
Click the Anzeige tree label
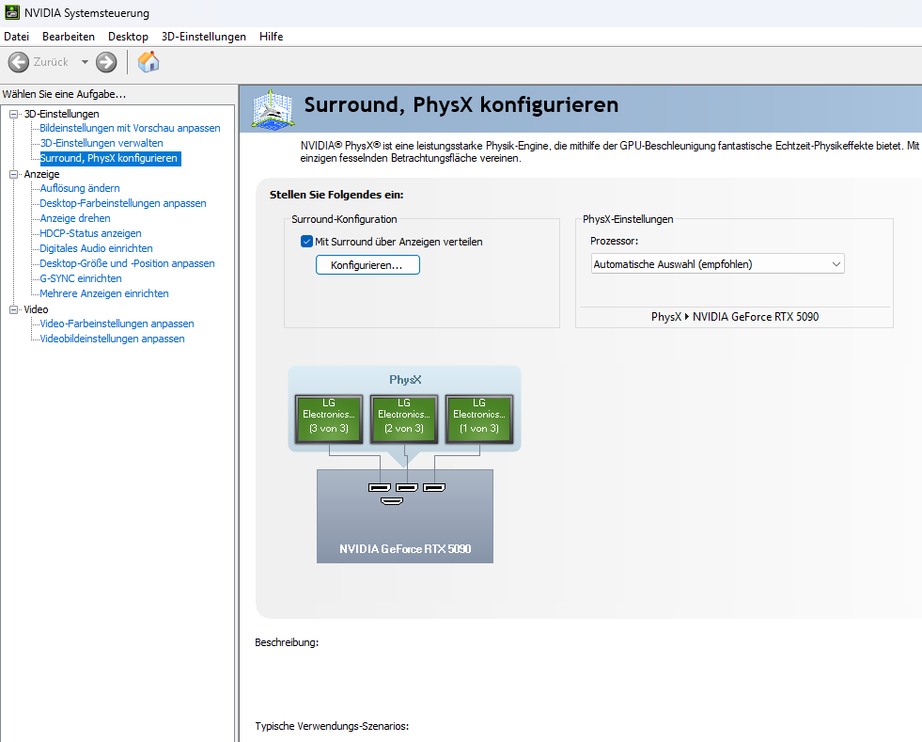click(x=41, y=174)
